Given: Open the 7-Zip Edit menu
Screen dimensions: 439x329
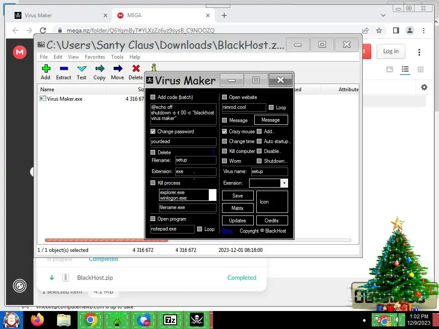Looking at the screenshot, I should (58, 57).
